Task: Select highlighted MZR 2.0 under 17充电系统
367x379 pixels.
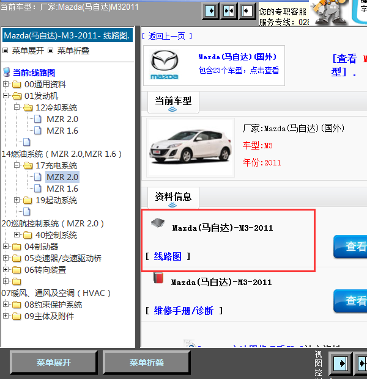Action: coord(62,177)
